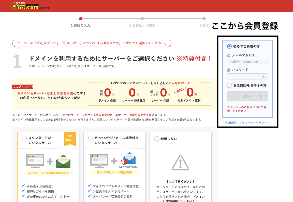The image size is (293, 202).
Task: Click the warning triangle icon in 利用しない card
Action: coord(180,163)
